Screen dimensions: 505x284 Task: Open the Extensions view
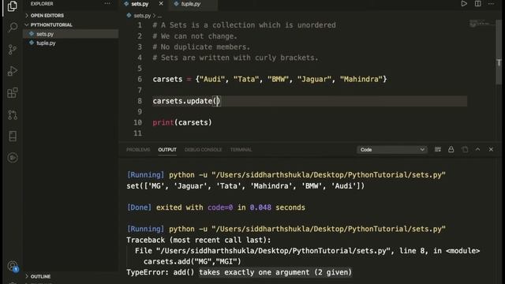pos(13,93)
